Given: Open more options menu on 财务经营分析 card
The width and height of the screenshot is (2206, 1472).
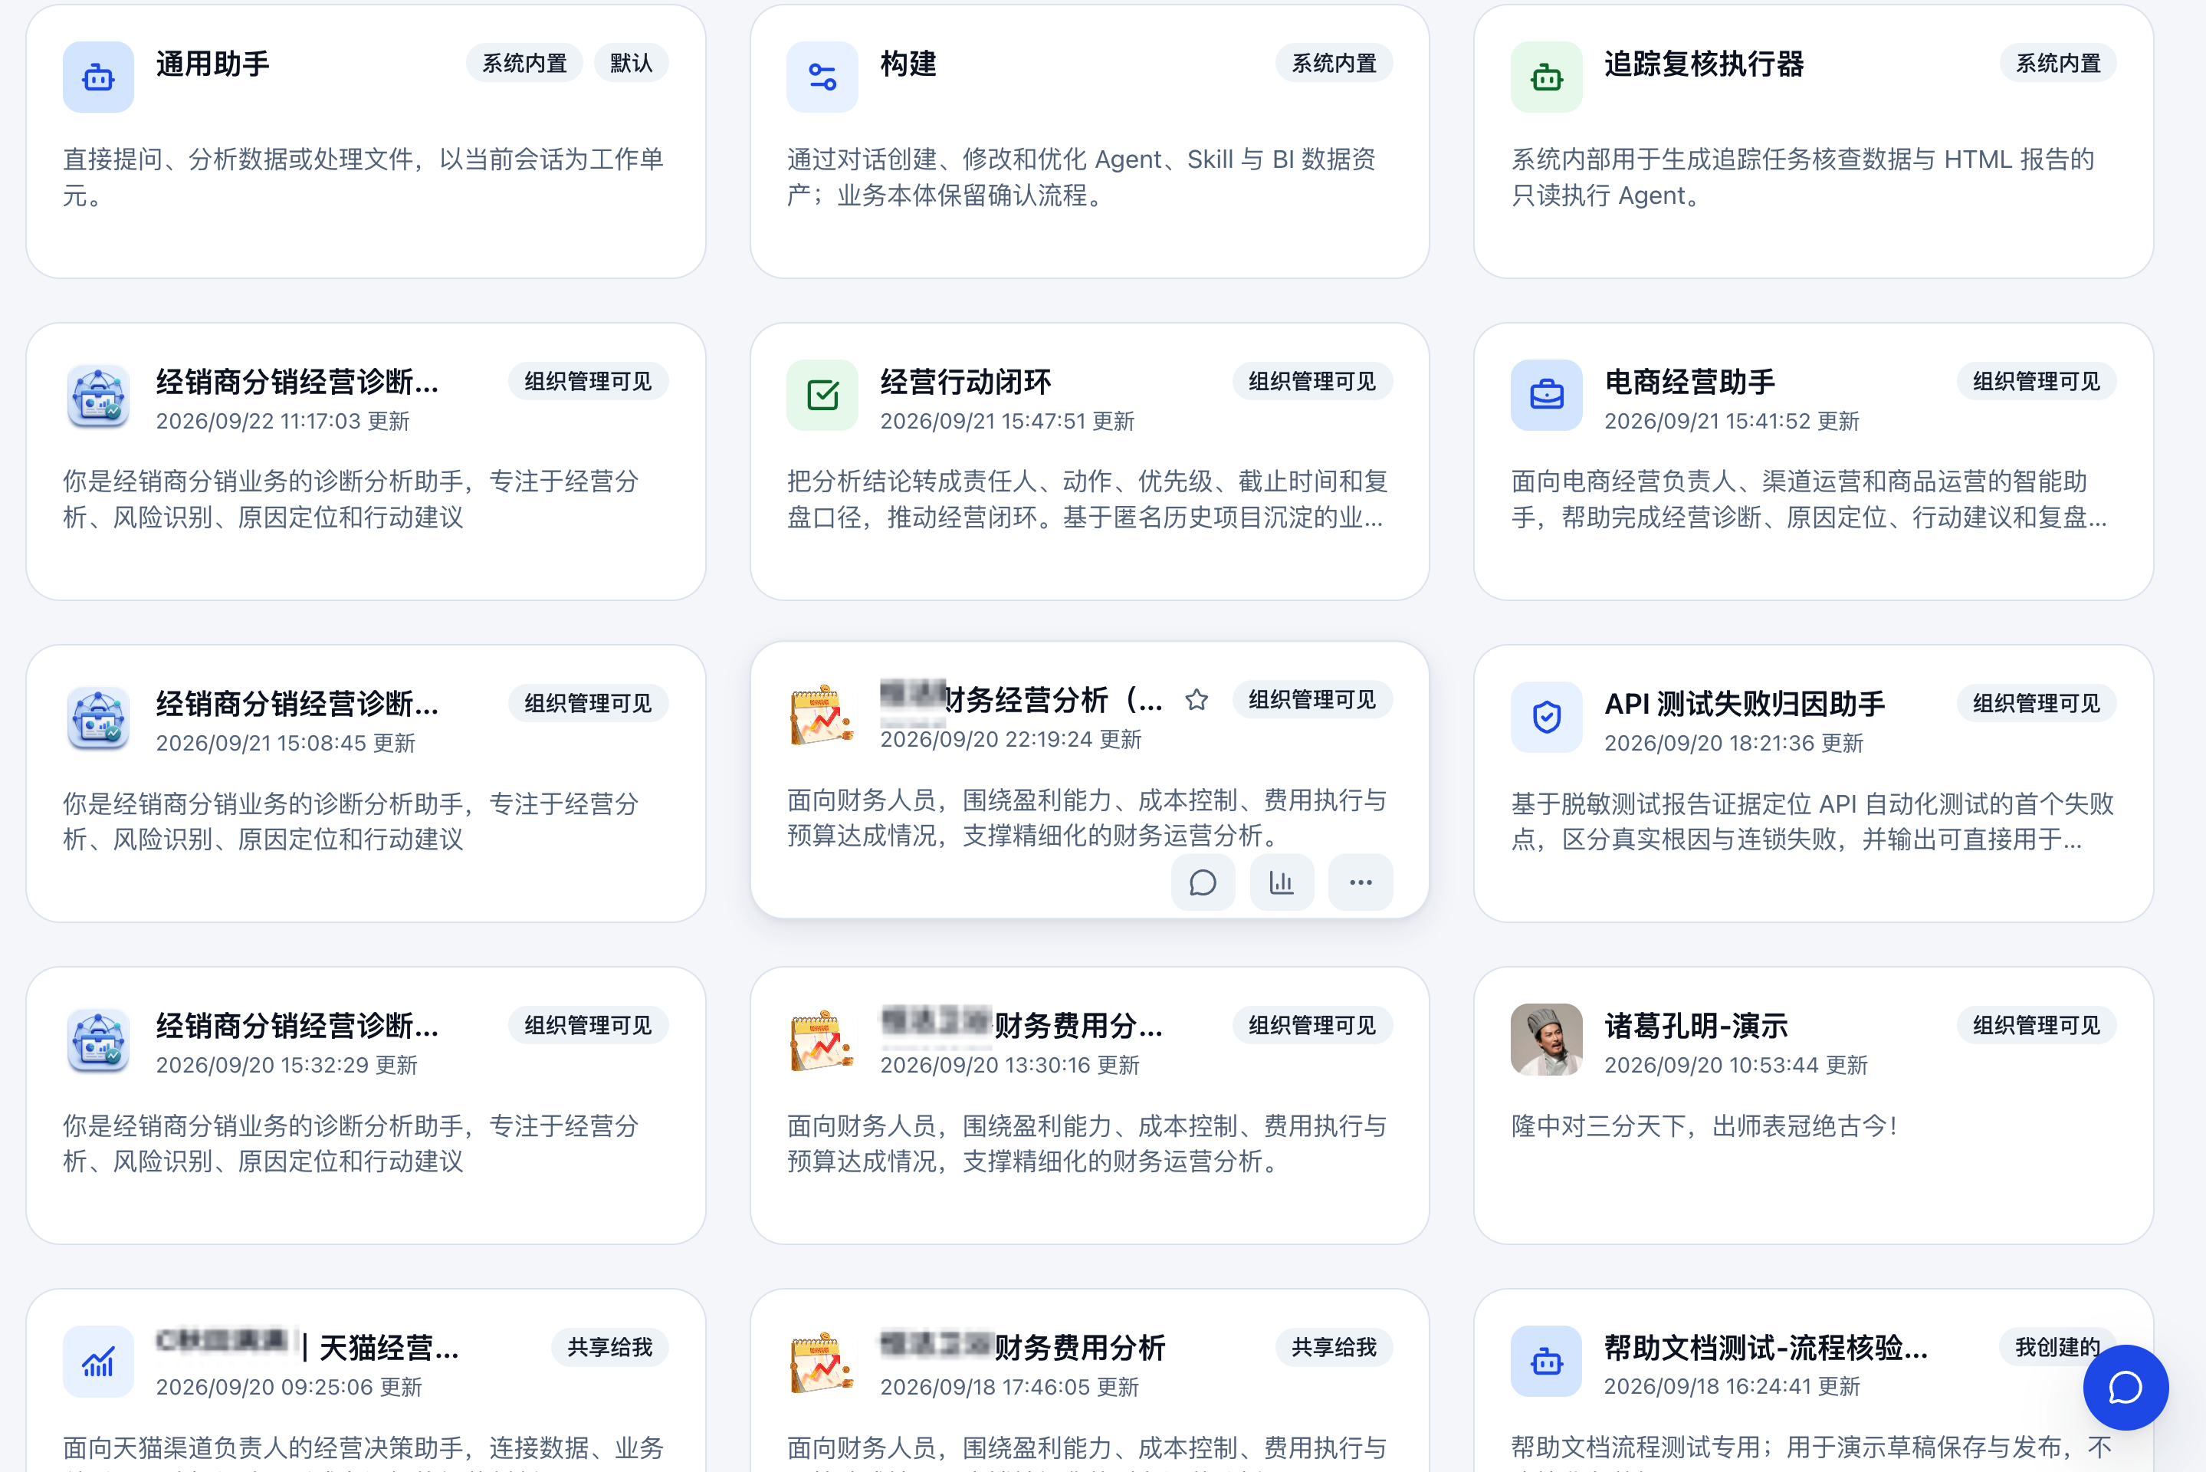Looking at the screenshot, I should 1361,882.
